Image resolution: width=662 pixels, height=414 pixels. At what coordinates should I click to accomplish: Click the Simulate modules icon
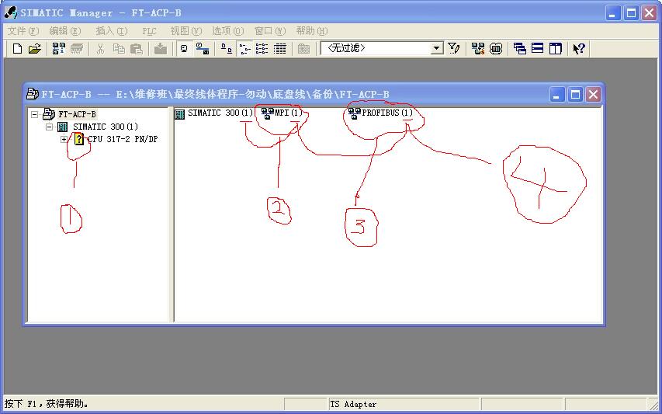click(x=496, y=49)
